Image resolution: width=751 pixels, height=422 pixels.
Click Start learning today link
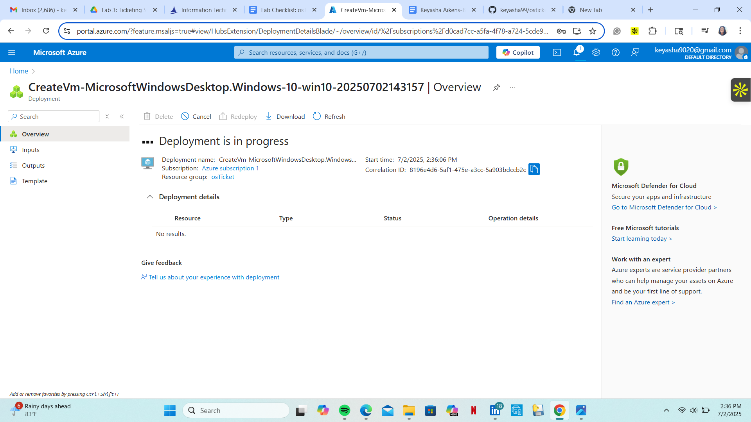coord(642,239)
